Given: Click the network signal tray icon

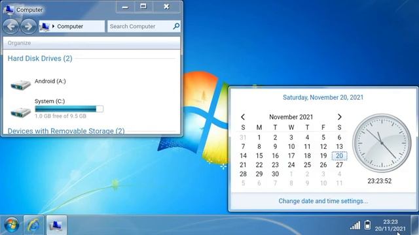Looking at the screenshot, I should (355, 225).
